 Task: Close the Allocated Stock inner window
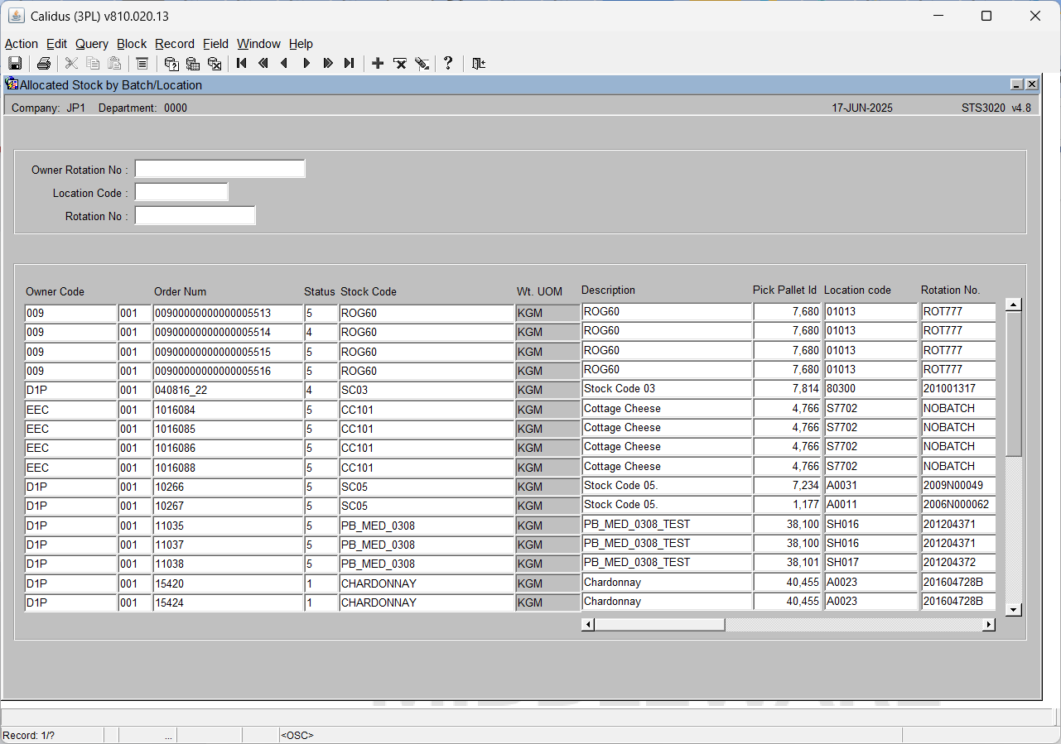1031,84
